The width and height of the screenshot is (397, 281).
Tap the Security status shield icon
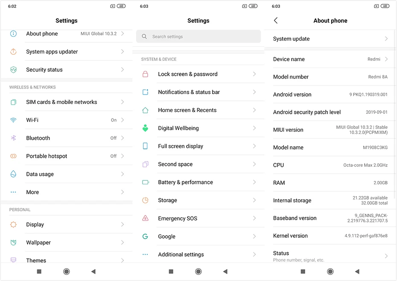click(13, 69)
